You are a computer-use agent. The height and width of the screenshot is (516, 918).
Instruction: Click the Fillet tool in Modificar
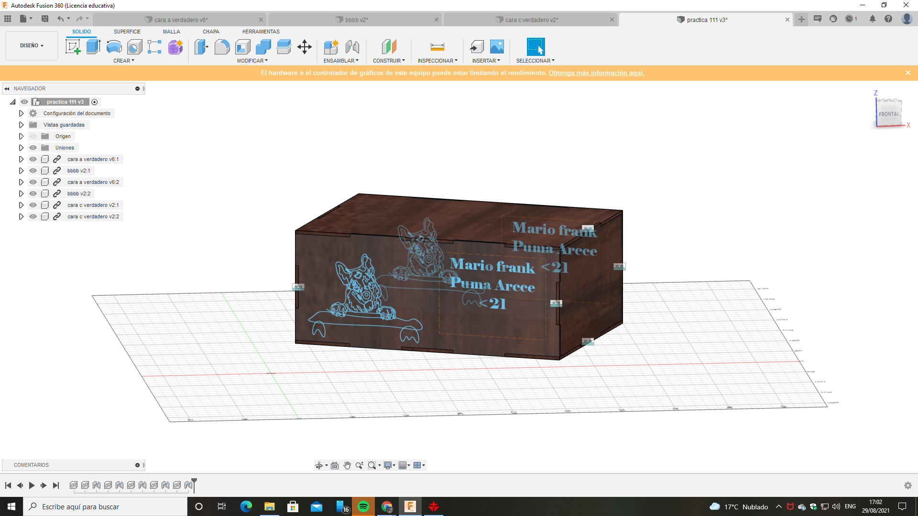point(222,47)
